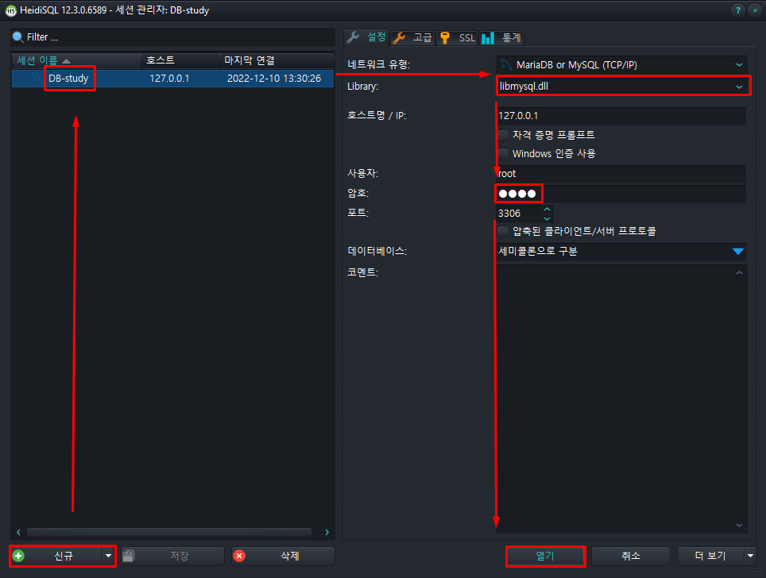Click comment box scroll down arrow
Image resolution: width=766 pixels, height=578 pixels.
739,526
